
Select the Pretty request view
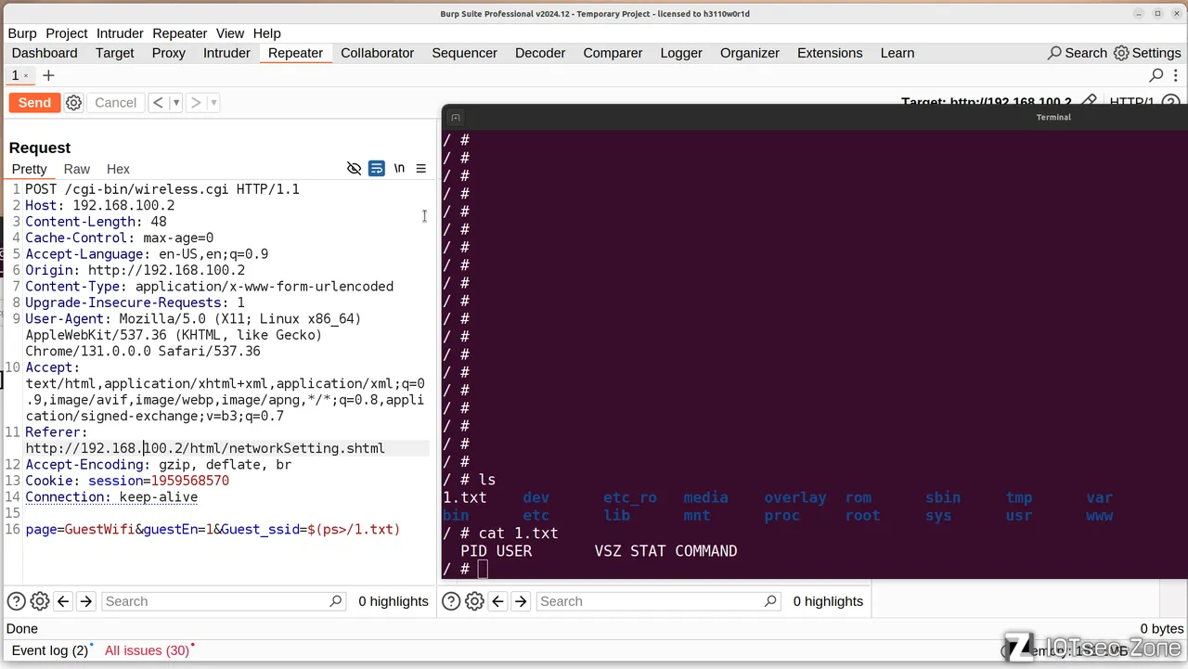29,169
